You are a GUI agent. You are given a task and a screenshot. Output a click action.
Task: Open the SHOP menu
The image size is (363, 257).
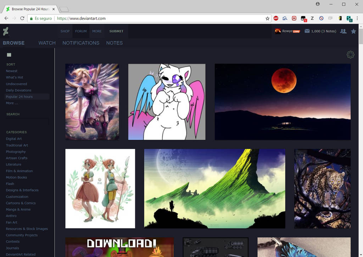click(65, 31)
